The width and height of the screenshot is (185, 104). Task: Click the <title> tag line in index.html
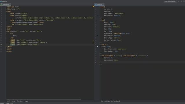pyautogui.click(x=27, y=23)
